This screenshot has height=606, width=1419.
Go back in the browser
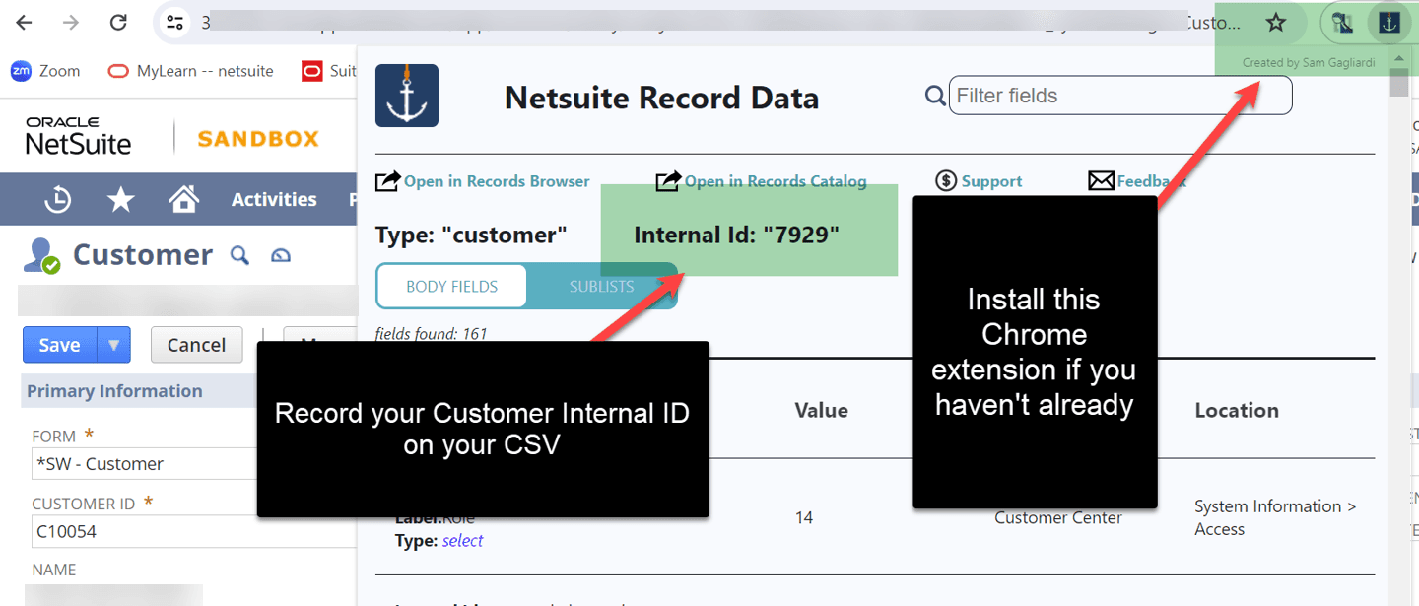(x=24, y=22)
